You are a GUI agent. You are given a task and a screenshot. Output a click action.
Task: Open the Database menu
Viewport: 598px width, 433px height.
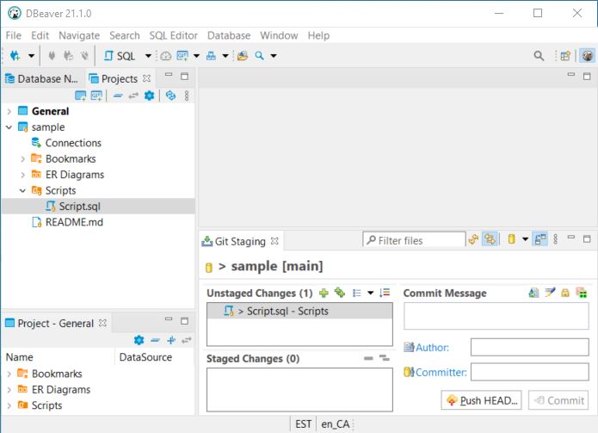coord(229,35)
